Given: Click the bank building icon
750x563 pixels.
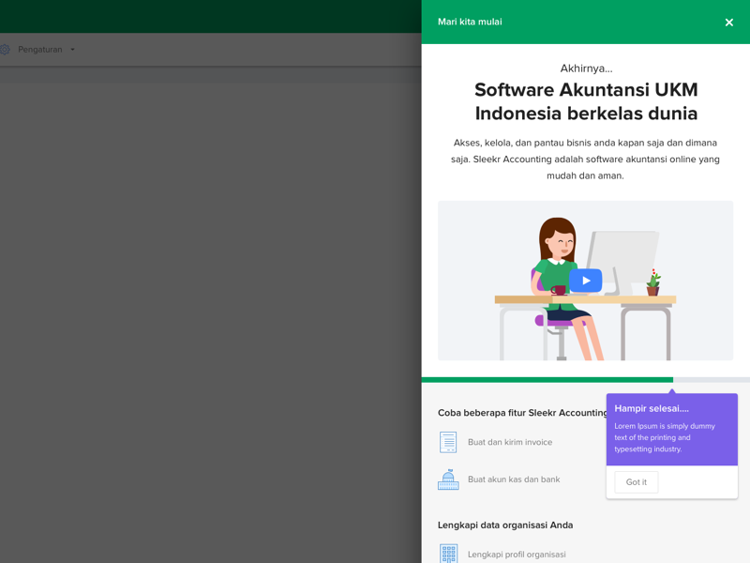Looking at the screenshot, I should 448,479.
